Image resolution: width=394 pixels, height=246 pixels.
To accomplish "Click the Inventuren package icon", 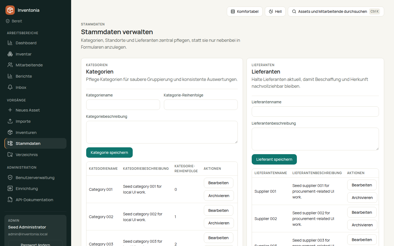I will [10, 132].
